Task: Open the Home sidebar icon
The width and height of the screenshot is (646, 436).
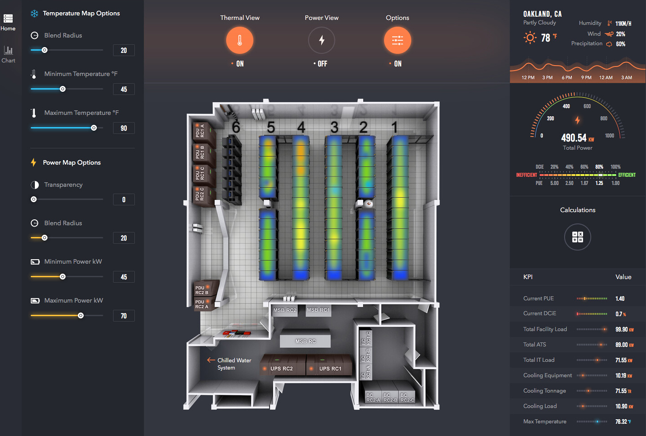Action: pyautogui.click(x=8, y=19)
